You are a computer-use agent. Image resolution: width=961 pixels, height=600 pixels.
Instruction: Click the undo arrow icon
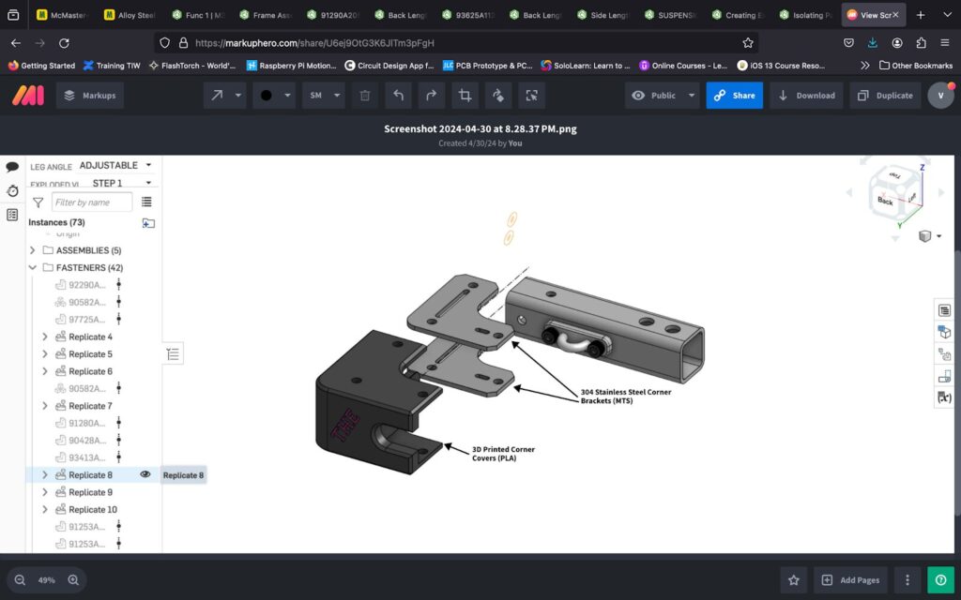pos(398,96)
